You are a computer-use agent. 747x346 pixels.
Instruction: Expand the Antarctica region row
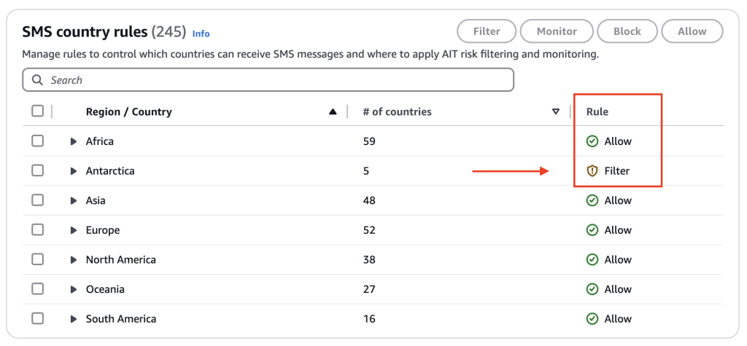tap(74, 171)
